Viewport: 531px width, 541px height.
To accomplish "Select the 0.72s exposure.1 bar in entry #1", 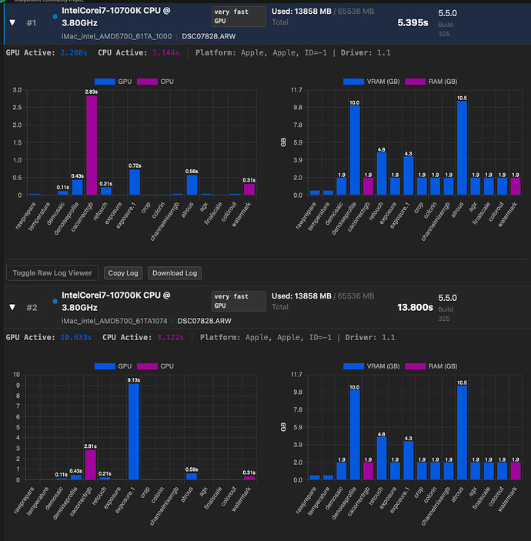I will click(x=135, y=182).
